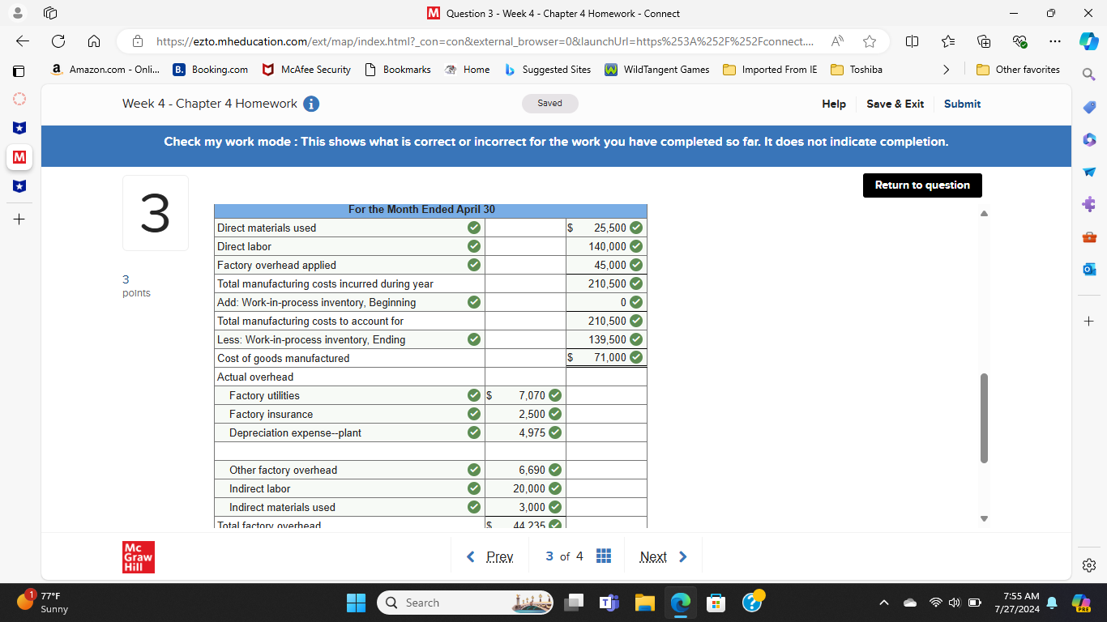Screen dimensions: 1107x622
Task: Open the browser home page
Action: click(94, 41)
